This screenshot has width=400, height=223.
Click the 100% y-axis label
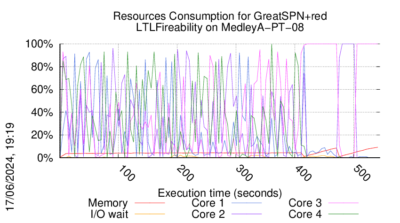(39, 44)
